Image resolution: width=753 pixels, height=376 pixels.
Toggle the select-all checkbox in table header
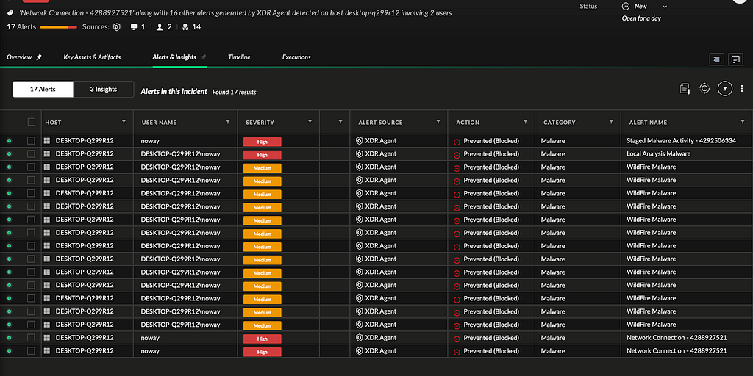pos(32,123)
